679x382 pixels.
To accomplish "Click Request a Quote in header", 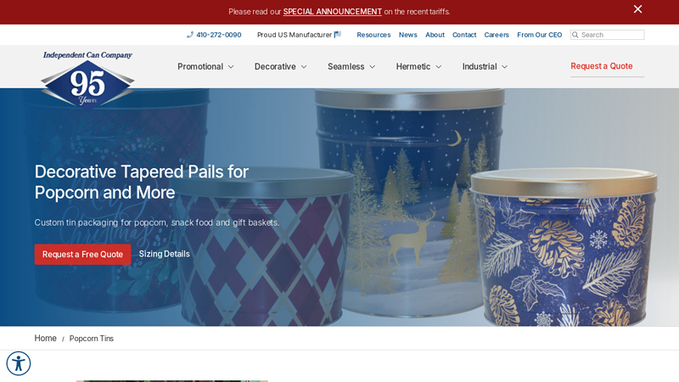I will pos(602,66).
